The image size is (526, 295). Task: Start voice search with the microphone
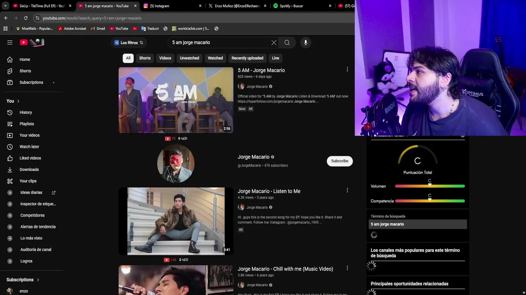(305, 43)
